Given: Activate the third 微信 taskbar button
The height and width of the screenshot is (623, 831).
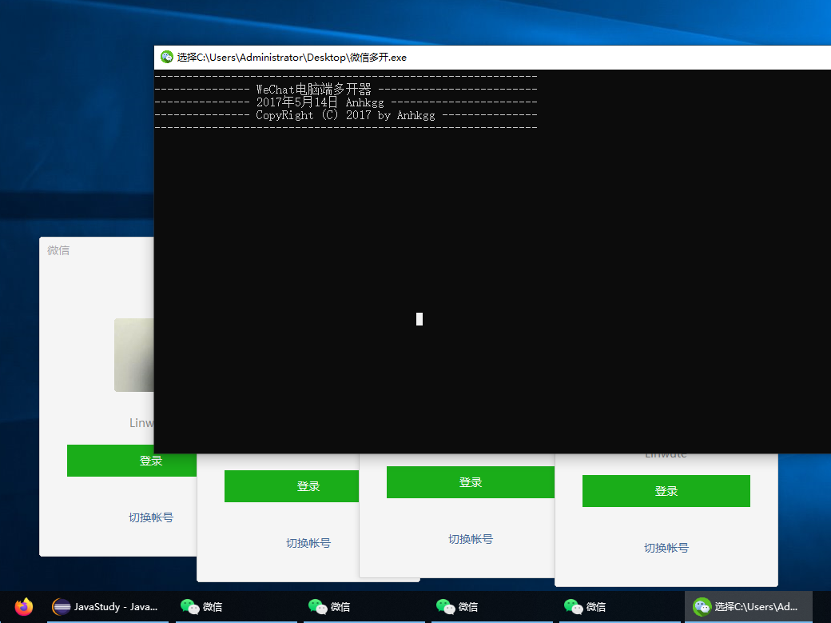Looking at the screenshot, I should 492,606.
